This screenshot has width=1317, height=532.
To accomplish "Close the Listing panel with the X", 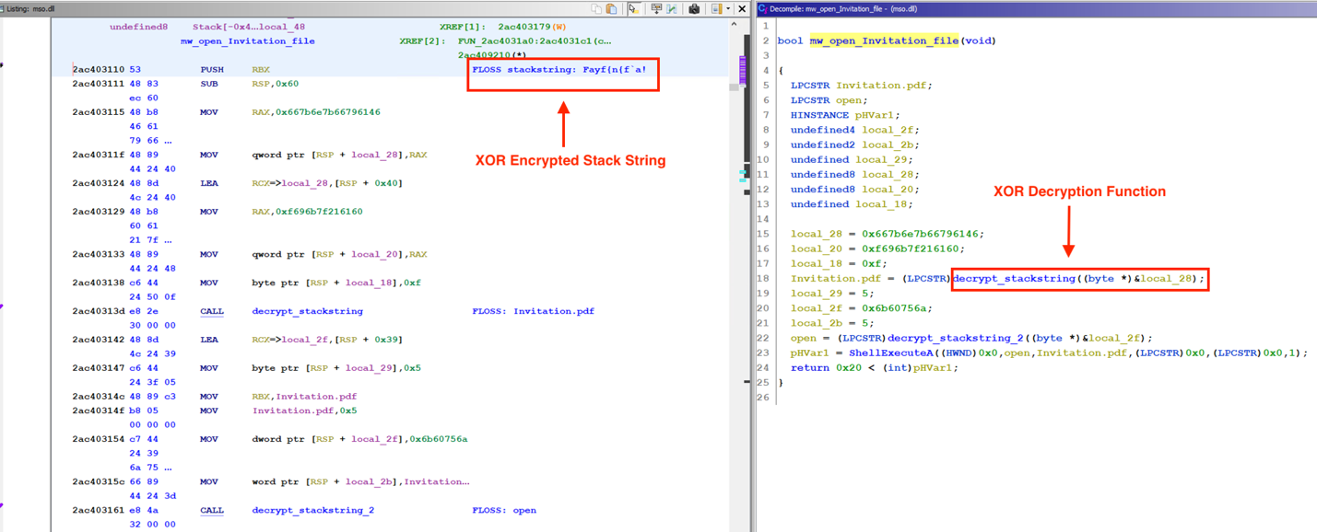I will [742, 9].
